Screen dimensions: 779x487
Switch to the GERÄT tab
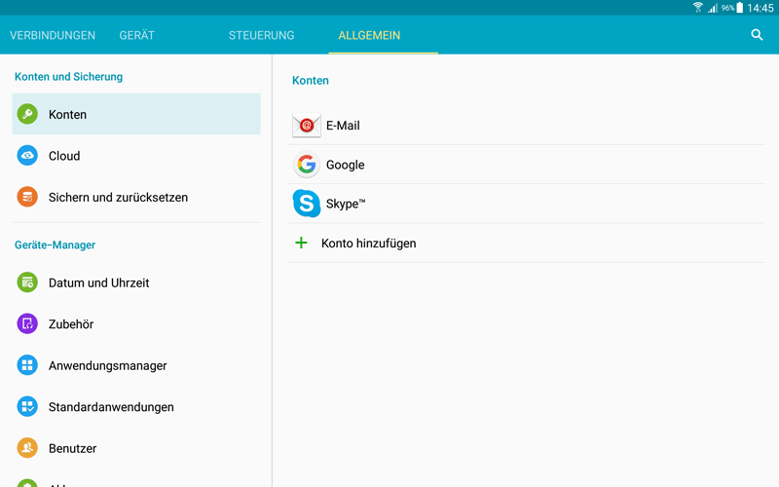[137, 35]
